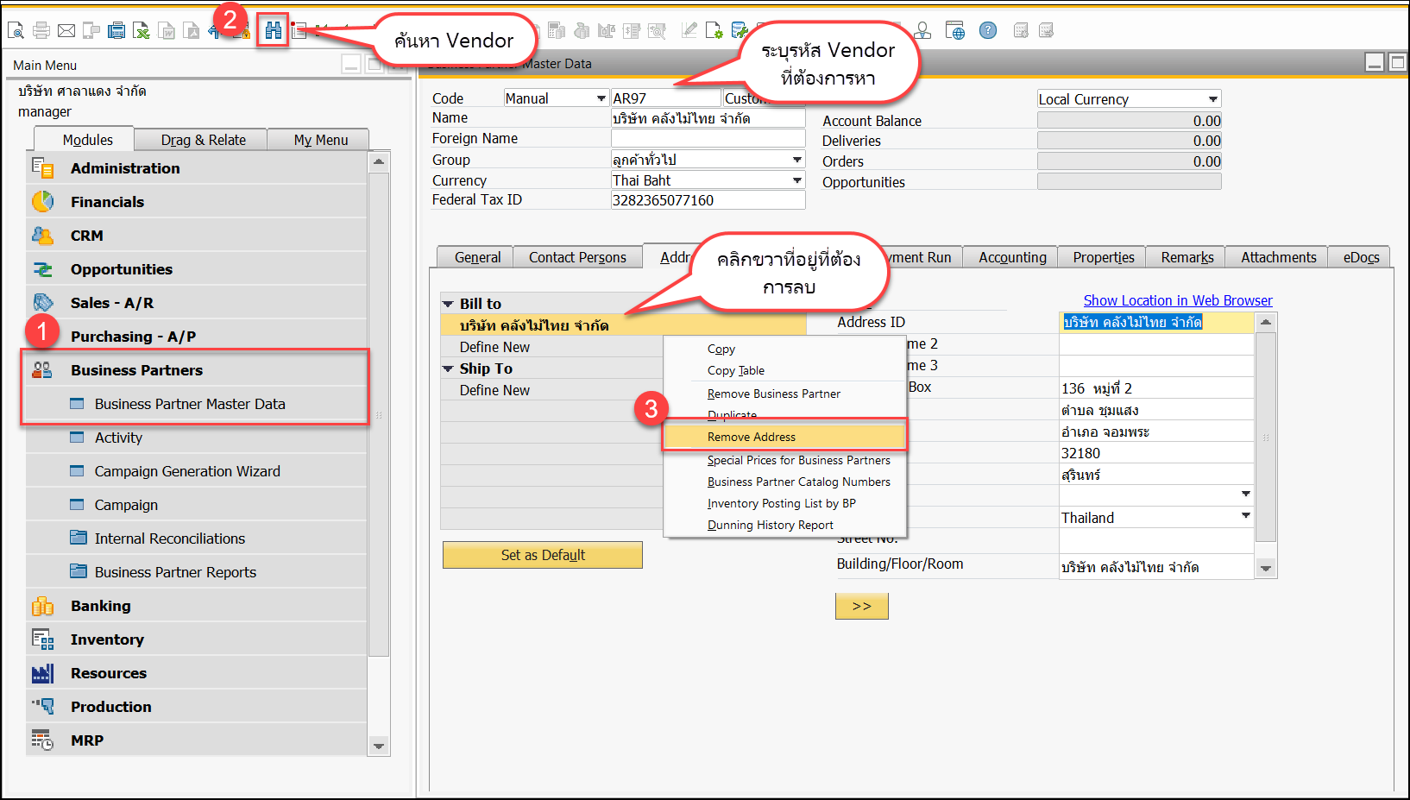This screenshot has width=1410, height=800.
Task: Click the last toolbar calendar export icon
Action: (x=1046, y=30)
